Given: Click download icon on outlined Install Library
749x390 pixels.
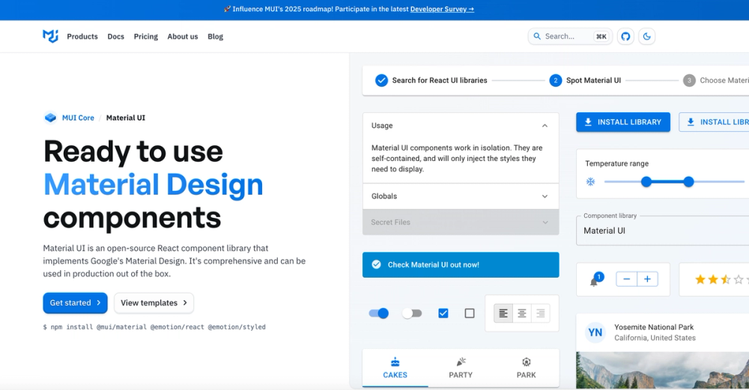Looking at the screenshot, I should (691, 122).
